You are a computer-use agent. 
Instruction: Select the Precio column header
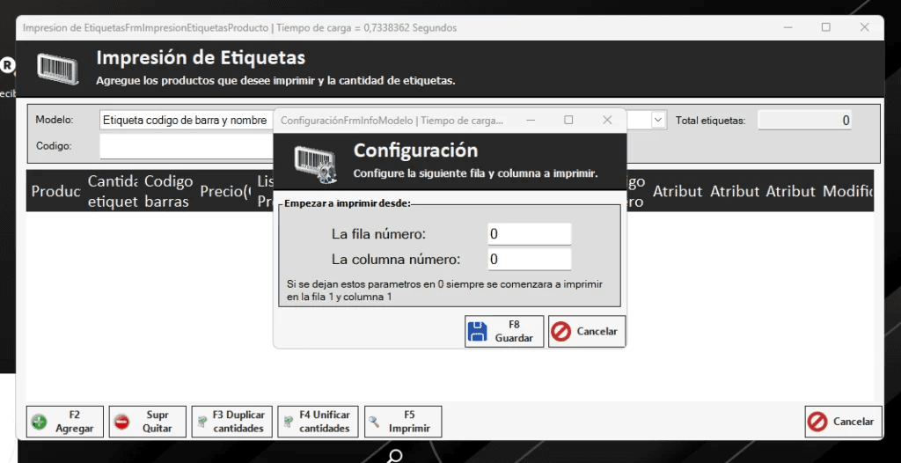[225, 191]
